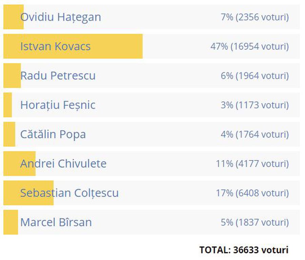This screenshot has height=260, width=305.
Task: Click the TOTAL: 36633 voturi label
Action: (244, 250)
